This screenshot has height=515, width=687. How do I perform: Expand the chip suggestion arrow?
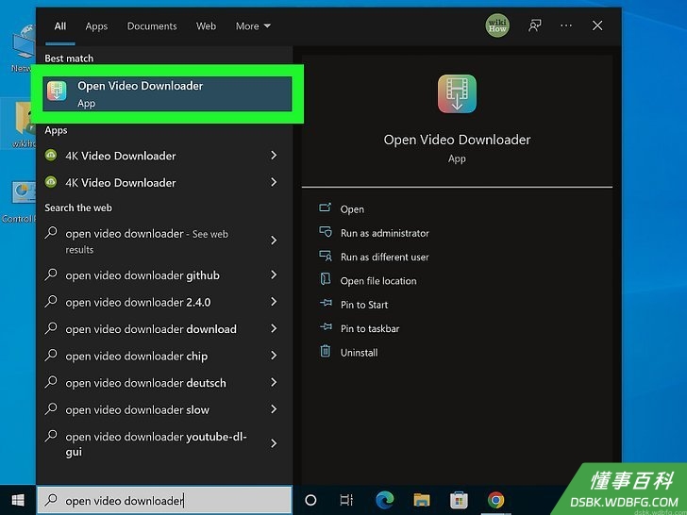pos(274,356)
